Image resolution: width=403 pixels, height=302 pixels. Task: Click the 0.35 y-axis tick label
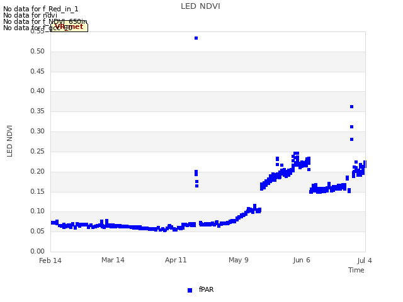click(x=38, y=111)
